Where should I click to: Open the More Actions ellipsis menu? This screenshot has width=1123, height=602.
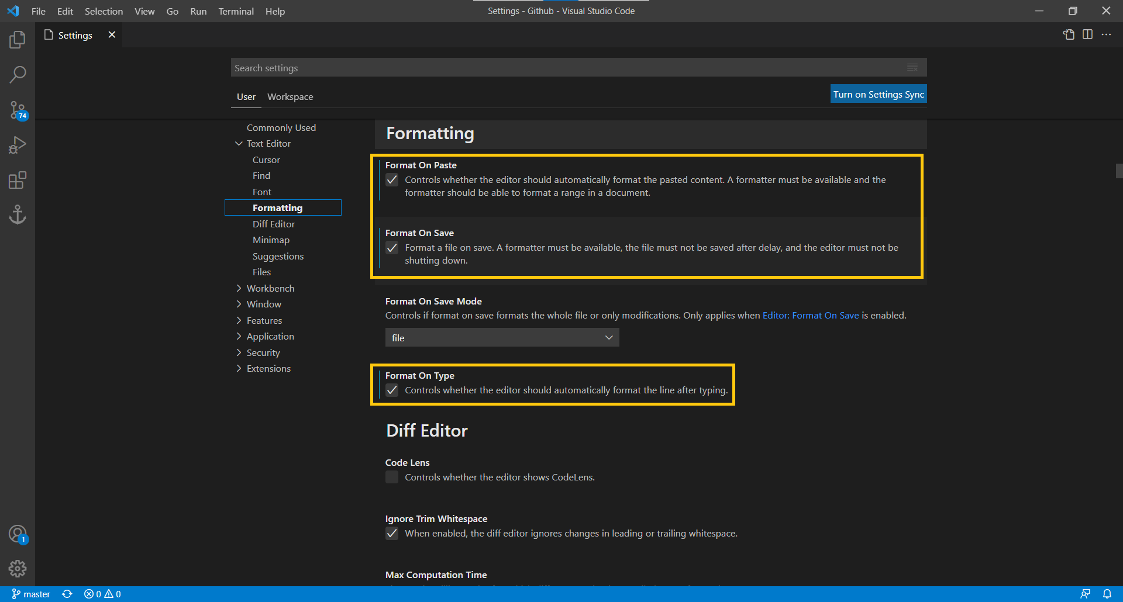tap(1106, 34)
